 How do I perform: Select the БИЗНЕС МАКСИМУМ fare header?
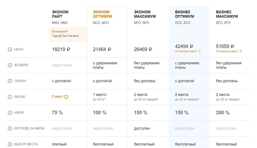(227, 14)
